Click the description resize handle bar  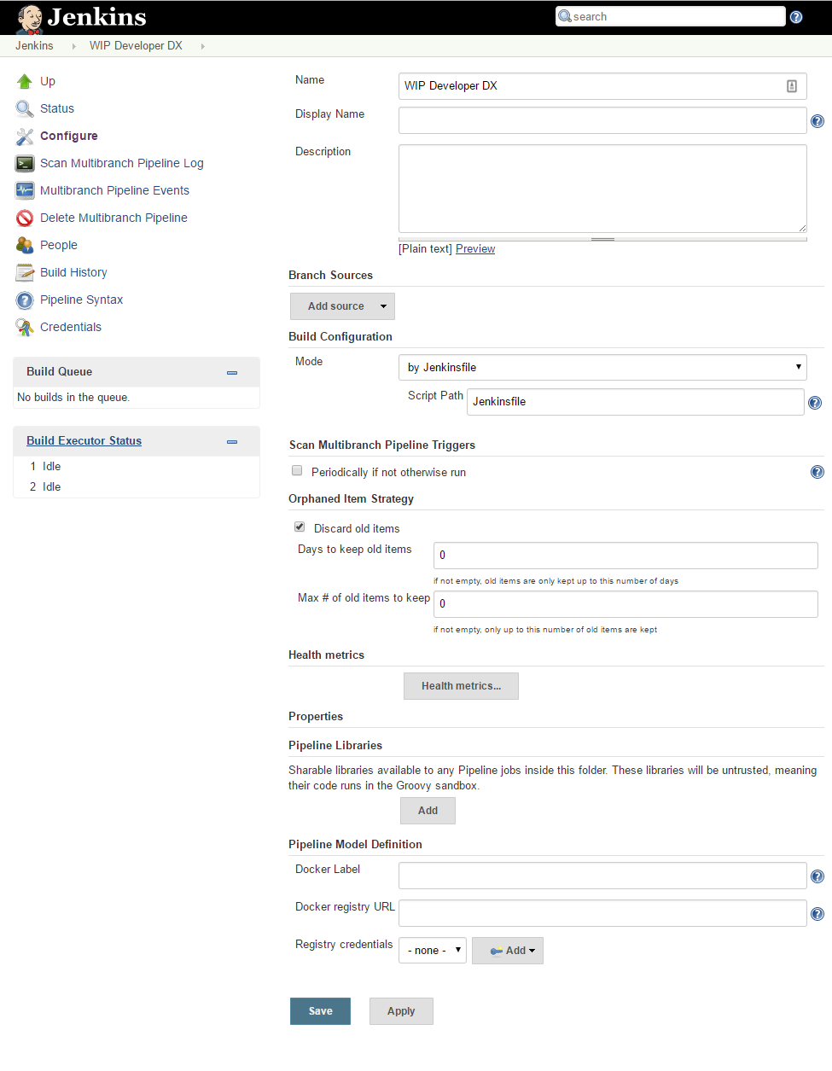click(602, 240)
